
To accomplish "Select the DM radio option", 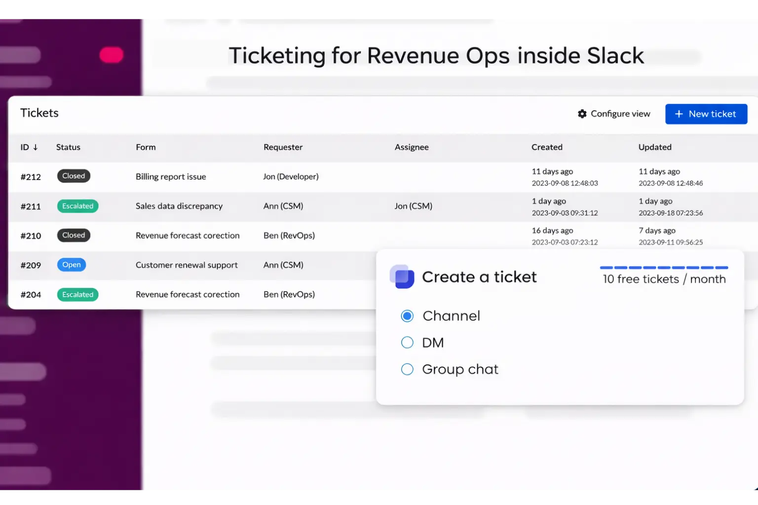I will point(407,343).
